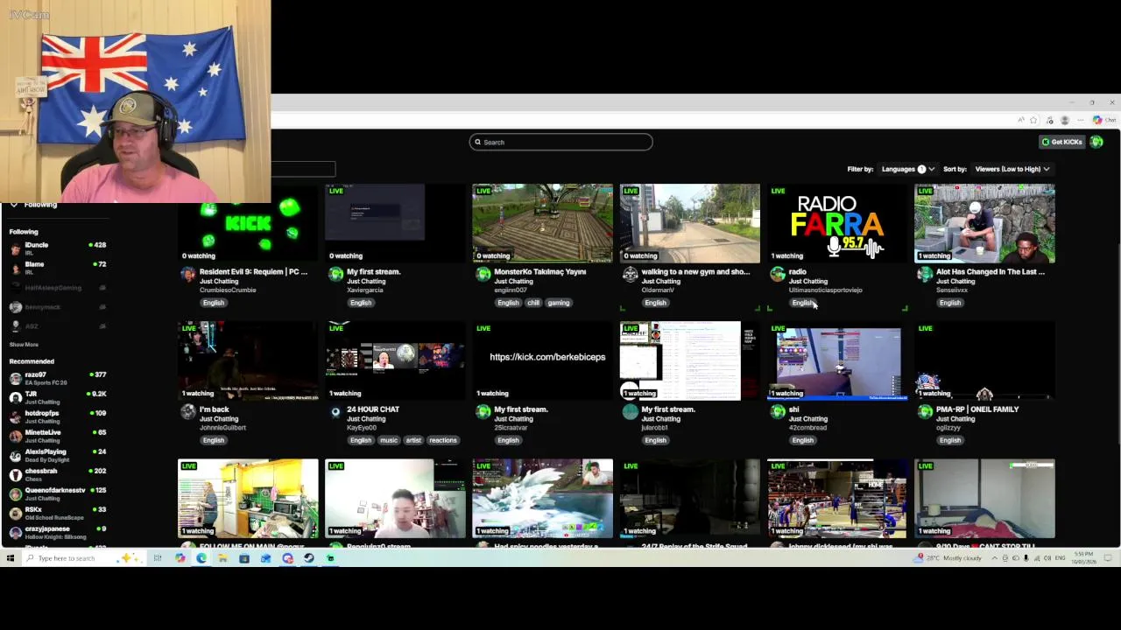This screenshot has width=1121, height=630.
Task: Click 'Alot Has Changed In The Last' stream title
Action: coord(990,272)
